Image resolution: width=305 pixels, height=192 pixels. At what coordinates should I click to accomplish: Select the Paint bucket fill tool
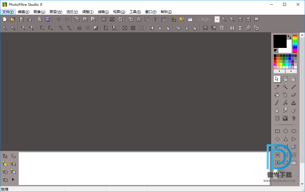pos(277,95)
